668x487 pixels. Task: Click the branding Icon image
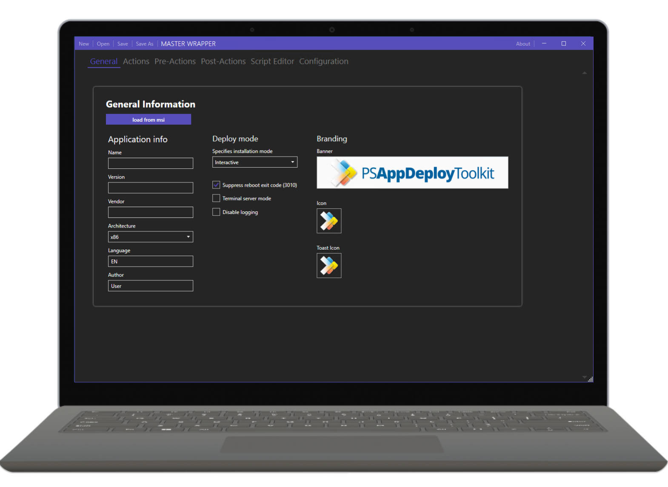pos(329,221)
